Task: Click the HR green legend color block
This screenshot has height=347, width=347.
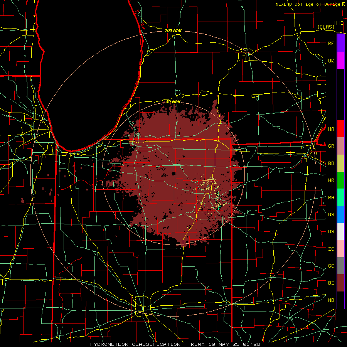Action: [x=340, y=180]
